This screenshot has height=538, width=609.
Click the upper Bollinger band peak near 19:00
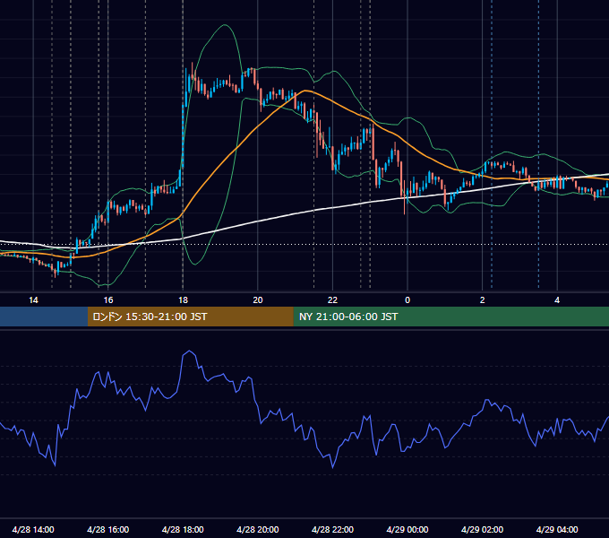[x=225, y=25]
